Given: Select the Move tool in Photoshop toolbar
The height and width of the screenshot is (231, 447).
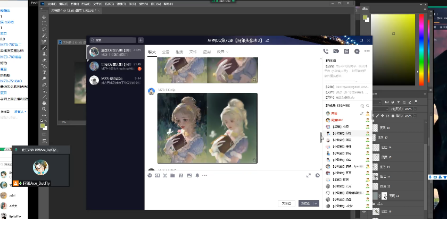Looking at the screenshot, I should pyautogui.click(x=44, y=17).
